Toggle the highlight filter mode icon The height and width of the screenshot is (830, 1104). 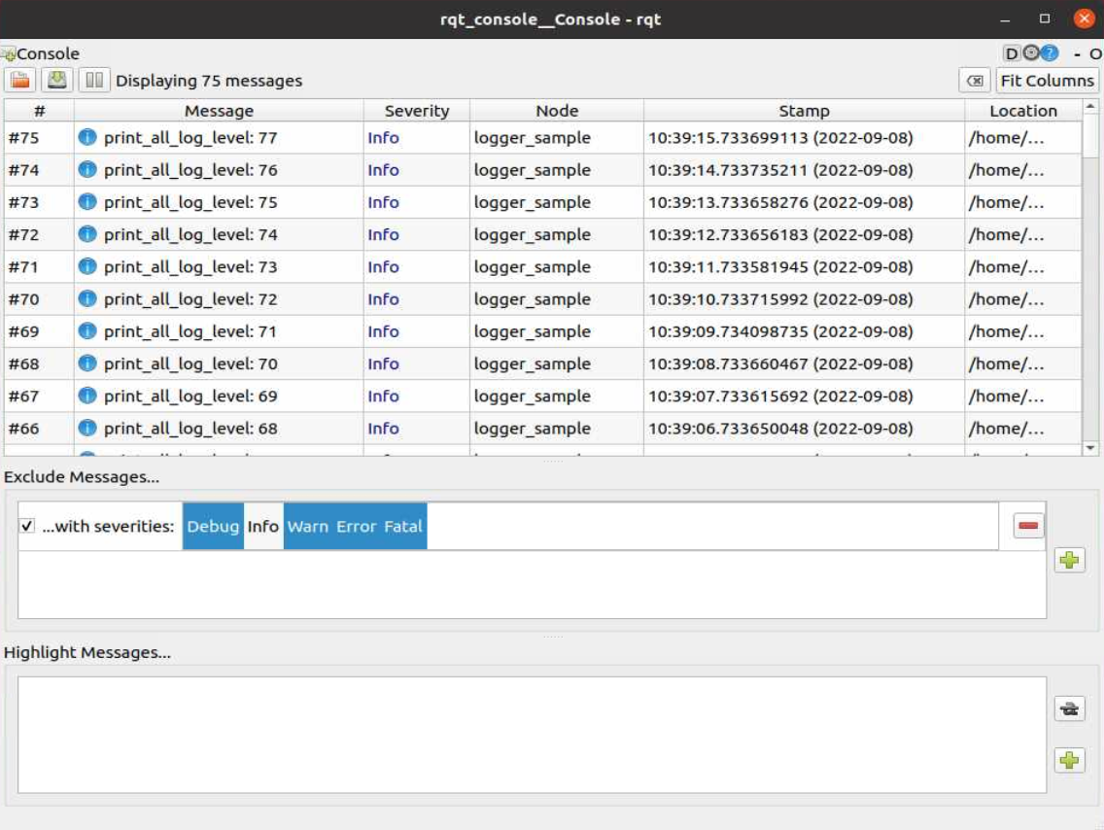[x=1069, y=709]
